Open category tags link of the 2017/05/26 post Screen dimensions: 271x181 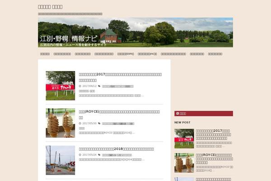[117, 155]
